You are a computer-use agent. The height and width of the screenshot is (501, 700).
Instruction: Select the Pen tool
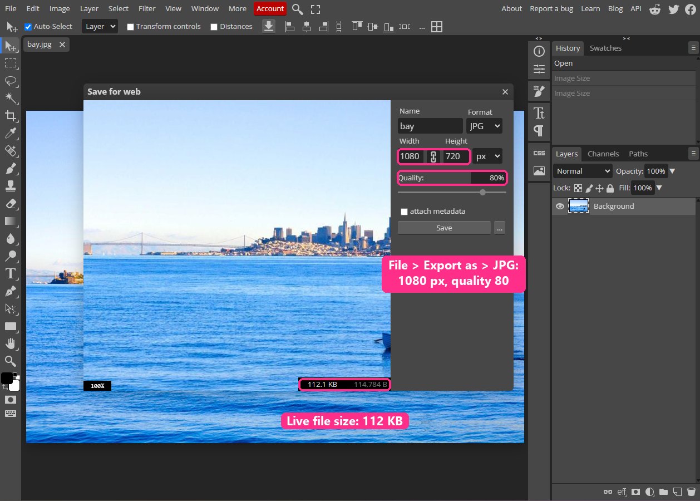(x=11, y=291)
